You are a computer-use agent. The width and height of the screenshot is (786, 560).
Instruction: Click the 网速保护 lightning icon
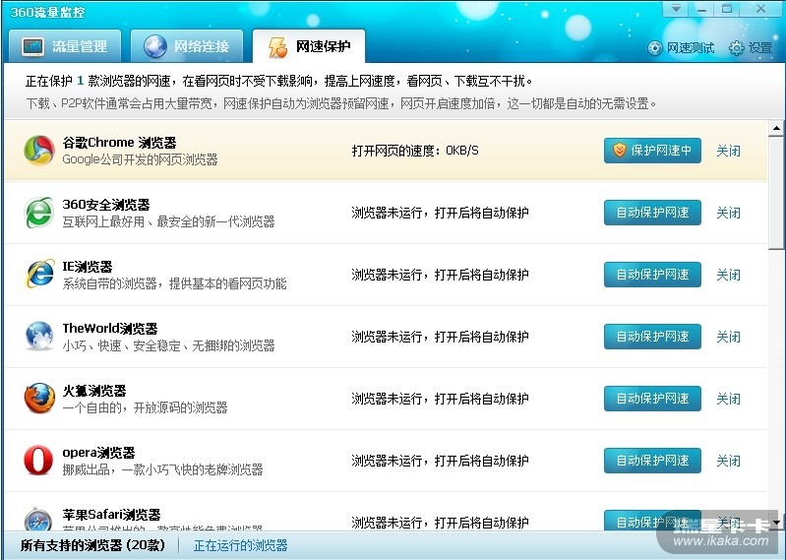277,46
